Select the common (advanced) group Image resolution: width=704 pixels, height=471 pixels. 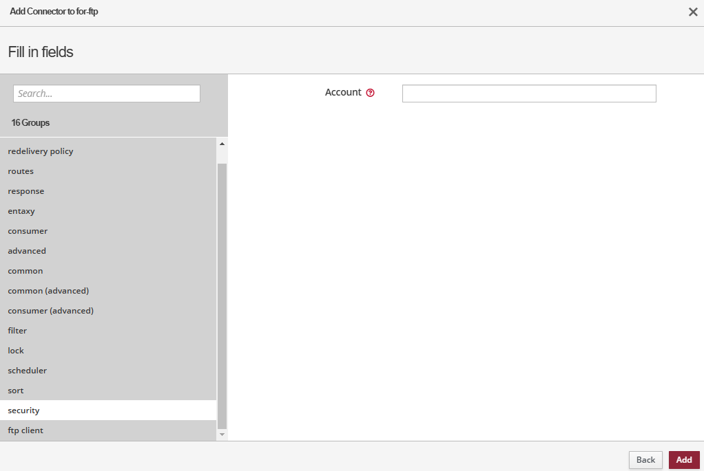point(48,291)
